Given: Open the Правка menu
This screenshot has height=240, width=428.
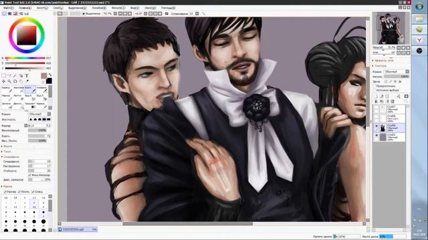Looking at the screenshot, I should (x=25, y=8).
